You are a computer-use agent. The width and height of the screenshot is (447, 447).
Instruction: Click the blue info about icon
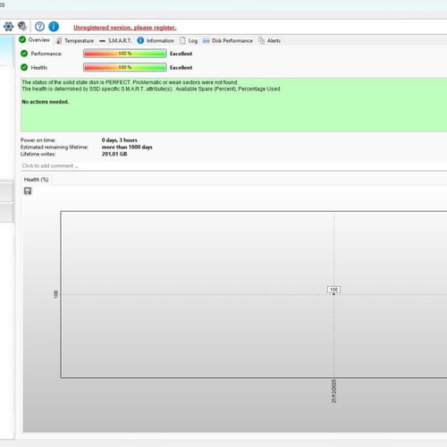tap(54, 27)
